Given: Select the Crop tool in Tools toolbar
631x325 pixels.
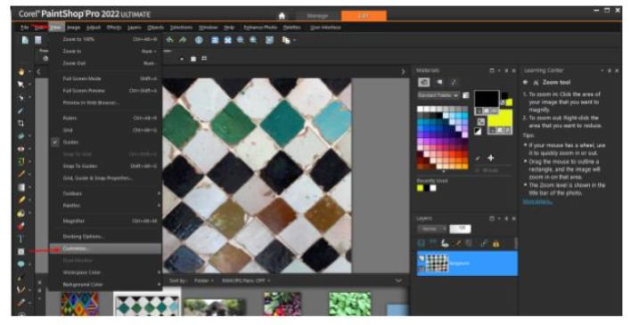Looking at the screenshot, I should pos(20,123).
